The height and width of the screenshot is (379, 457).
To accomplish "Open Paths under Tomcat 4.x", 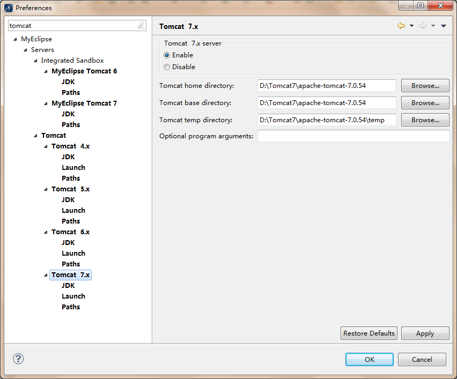I will (x=71, y=179).
